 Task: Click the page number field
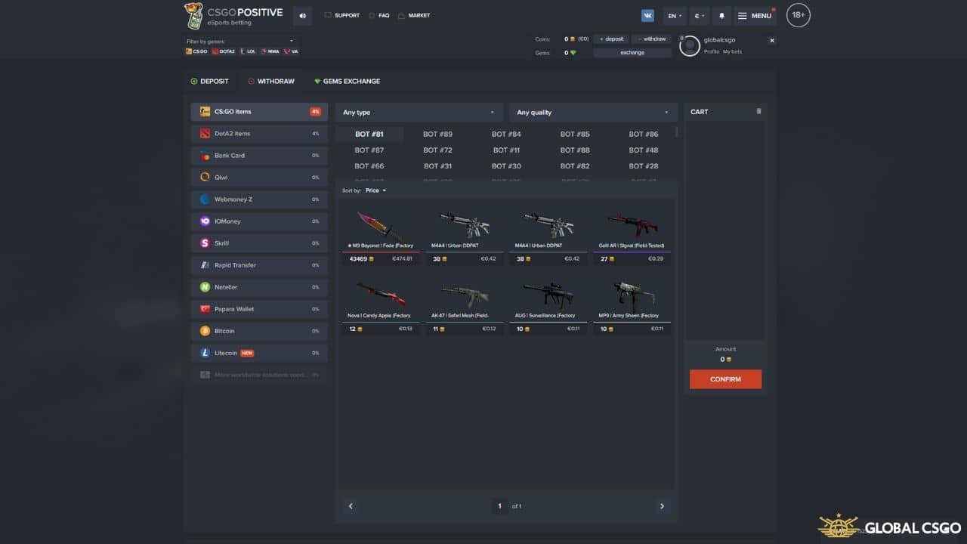click(499, 506)
